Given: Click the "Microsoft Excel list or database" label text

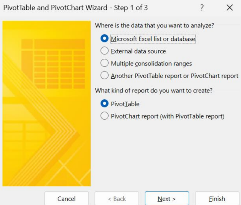Looking at the screenshot, I should (153, 39).
